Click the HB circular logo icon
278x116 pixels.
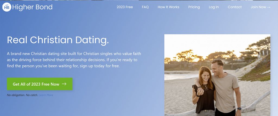point(7,7)
